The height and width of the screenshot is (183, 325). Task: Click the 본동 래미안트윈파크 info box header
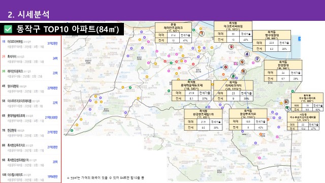[173, 27]
